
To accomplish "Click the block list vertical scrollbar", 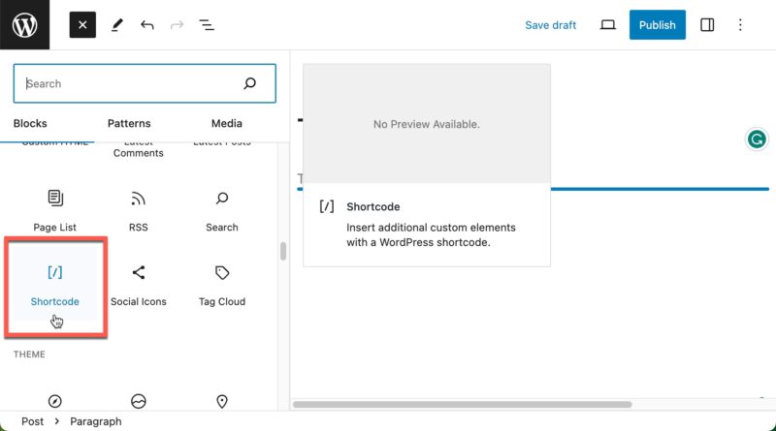I will (x=283, y=251).
